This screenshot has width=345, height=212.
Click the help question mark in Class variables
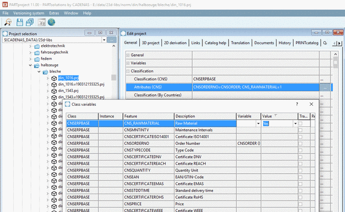(x=297, y=105)
